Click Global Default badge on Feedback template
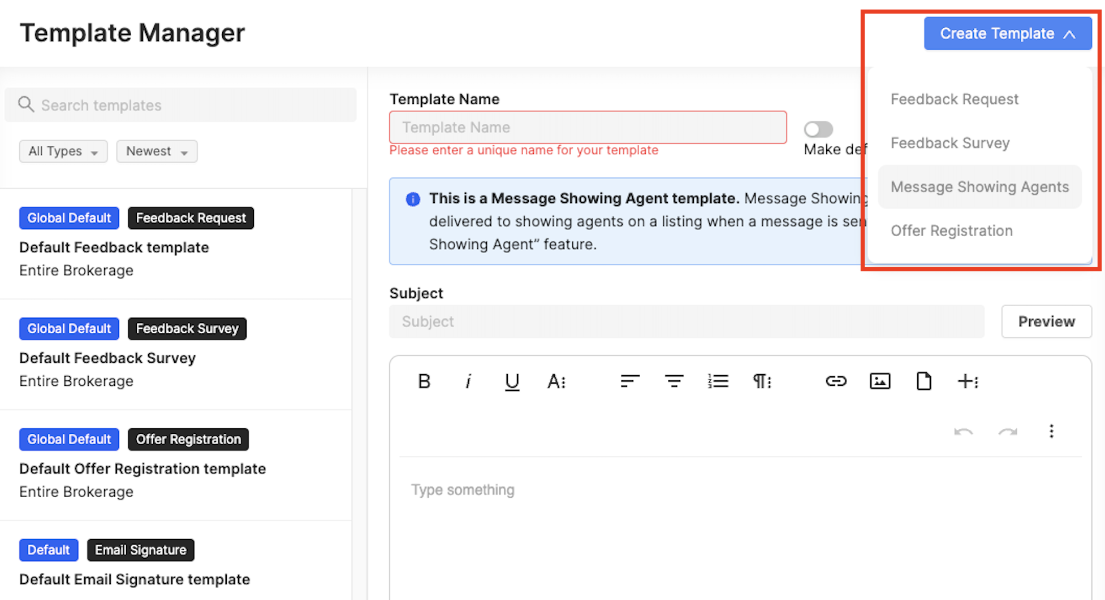 coord(69,218)
